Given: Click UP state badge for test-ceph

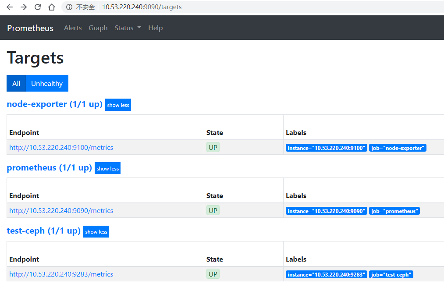Looking at the screenshot, I should point(213,274).
